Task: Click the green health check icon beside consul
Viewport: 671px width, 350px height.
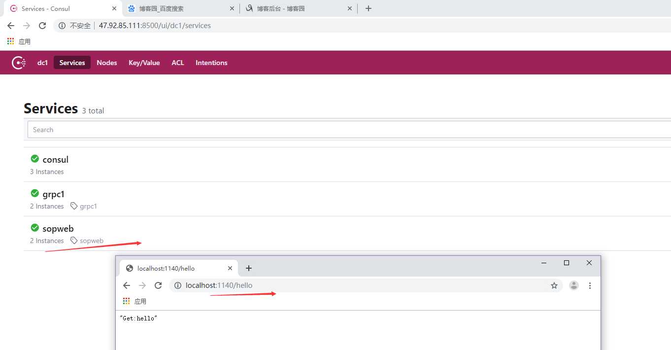Action: tap(34, 159)
